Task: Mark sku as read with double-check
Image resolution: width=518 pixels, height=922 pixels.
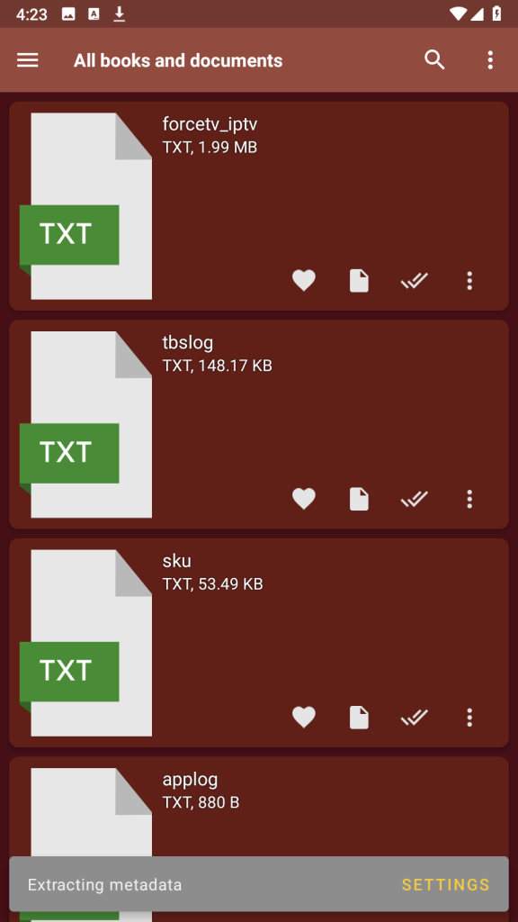Action: point(414,718)
